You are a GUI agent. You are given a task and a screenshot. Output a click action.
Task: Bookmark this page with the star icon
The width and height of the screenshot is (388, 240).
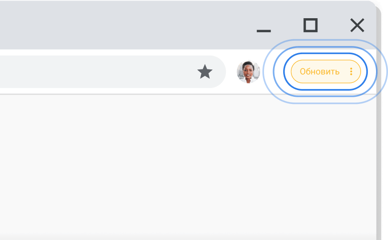(x=205, y=72)
